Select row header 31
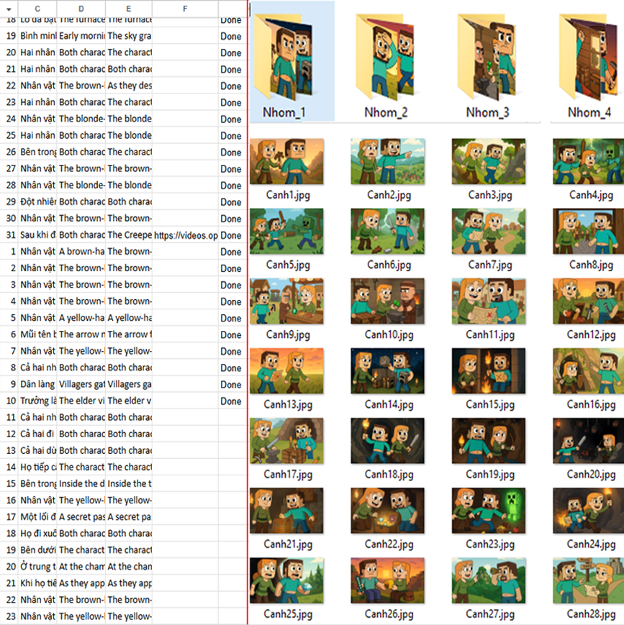The height and width of the screenshot is (625, 624). pos(11,235)
